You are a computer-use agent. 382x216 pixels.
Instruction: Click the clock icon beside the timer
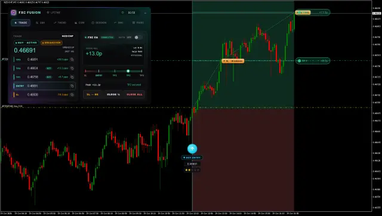pos(122,13)
